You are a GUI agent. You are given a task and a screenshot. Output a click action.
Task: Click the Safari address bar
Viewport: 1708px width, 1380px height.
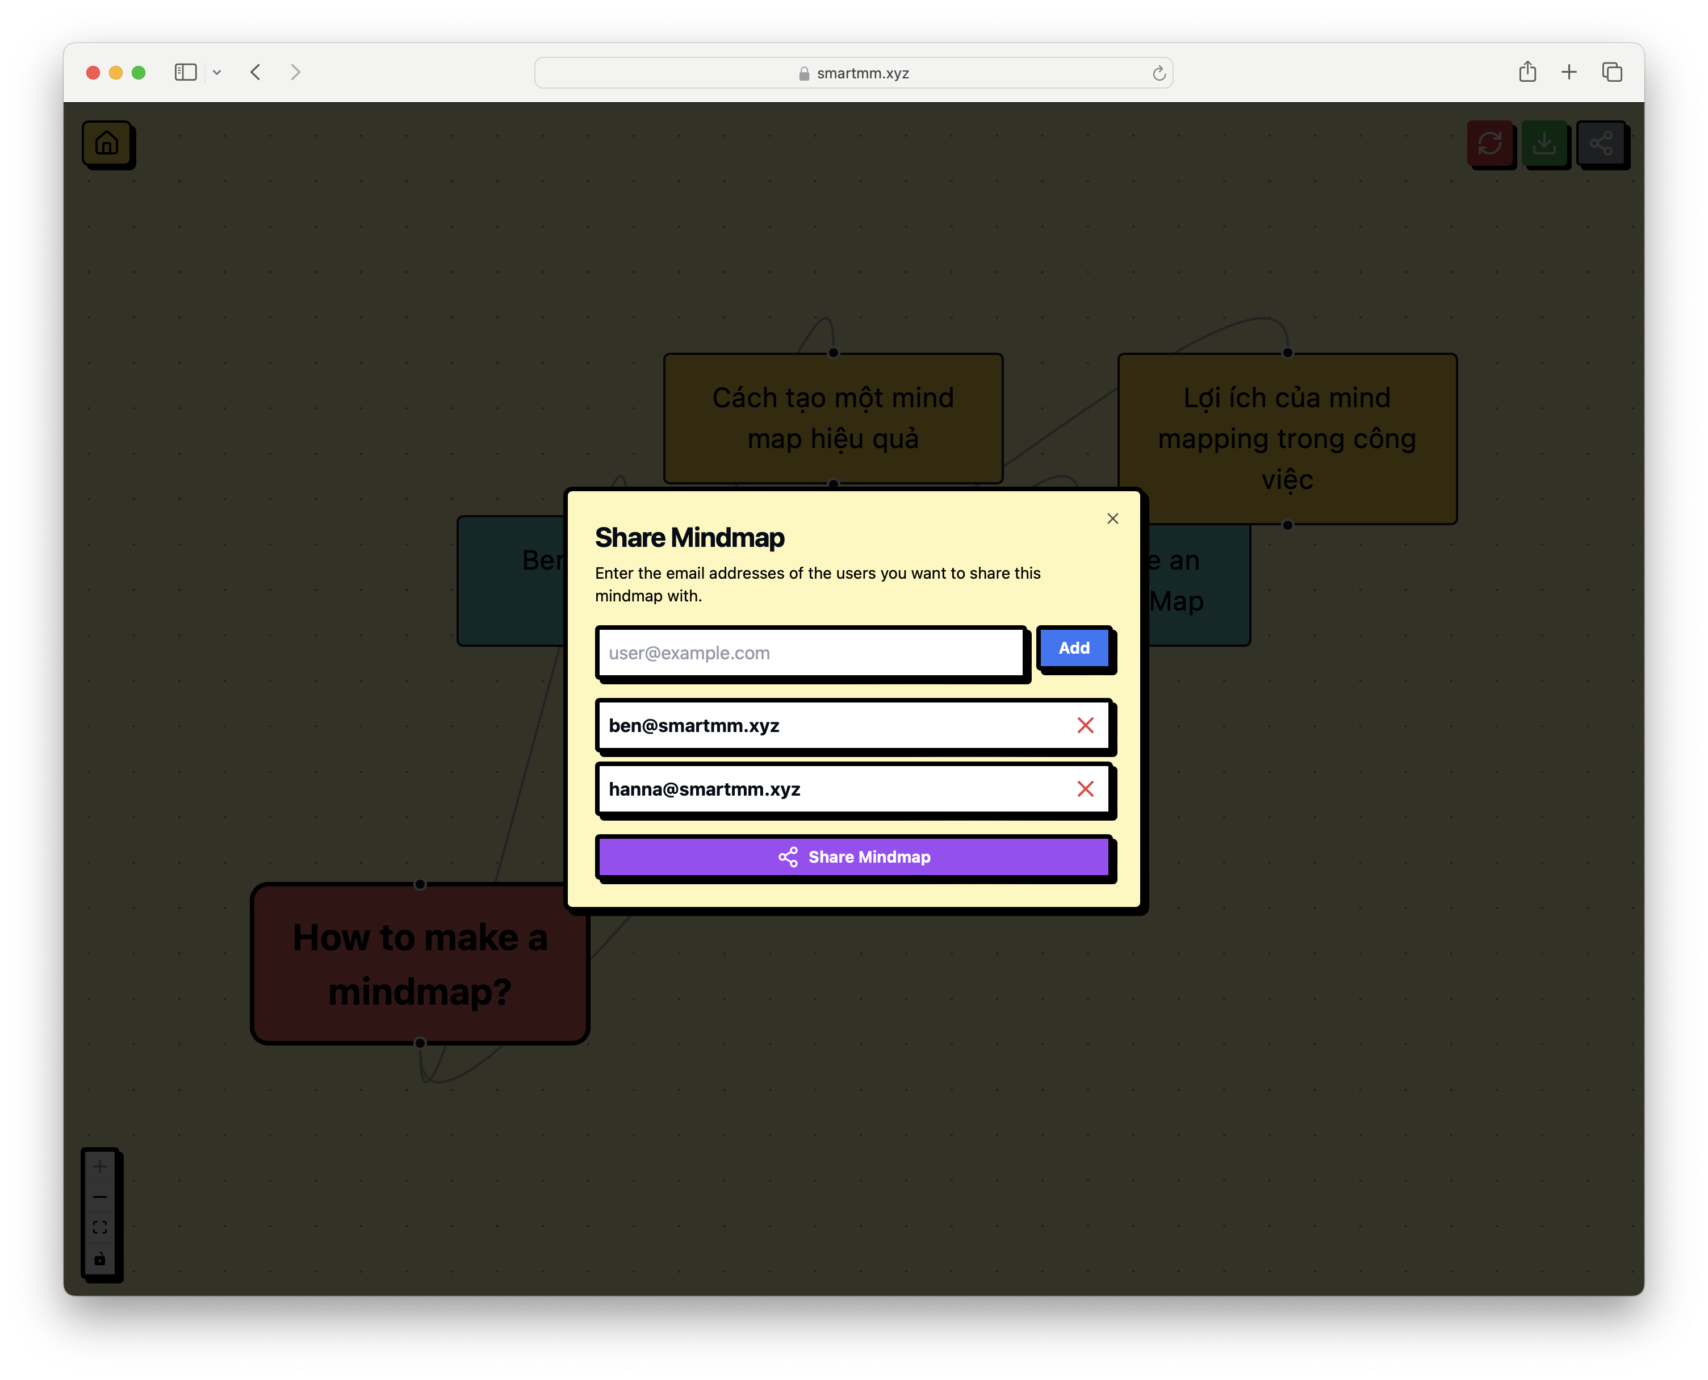[853, 73]
